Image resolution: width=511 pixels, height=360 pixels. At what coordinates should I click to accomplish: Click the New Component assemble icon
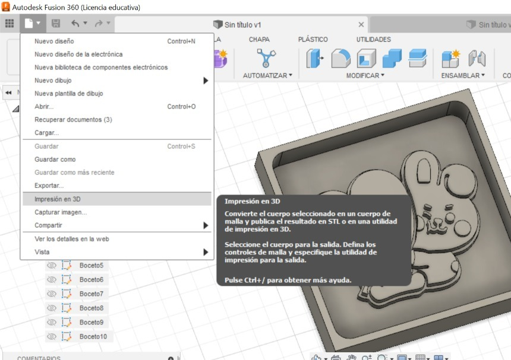coord(451,59)
